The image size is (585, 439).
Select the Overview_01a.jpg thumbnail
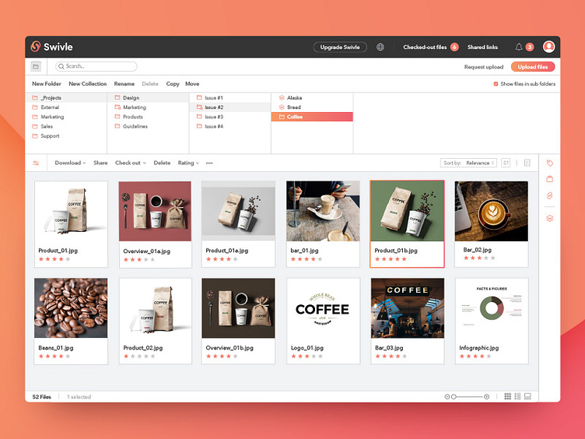tap(156, 211)
